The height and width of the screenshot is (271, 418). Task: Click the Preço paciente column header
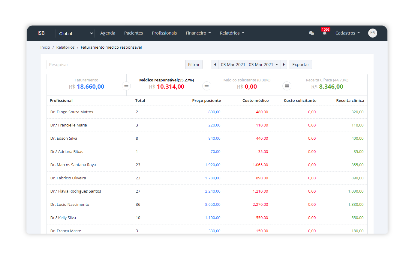pyautogui.click(x=206, y=100)
